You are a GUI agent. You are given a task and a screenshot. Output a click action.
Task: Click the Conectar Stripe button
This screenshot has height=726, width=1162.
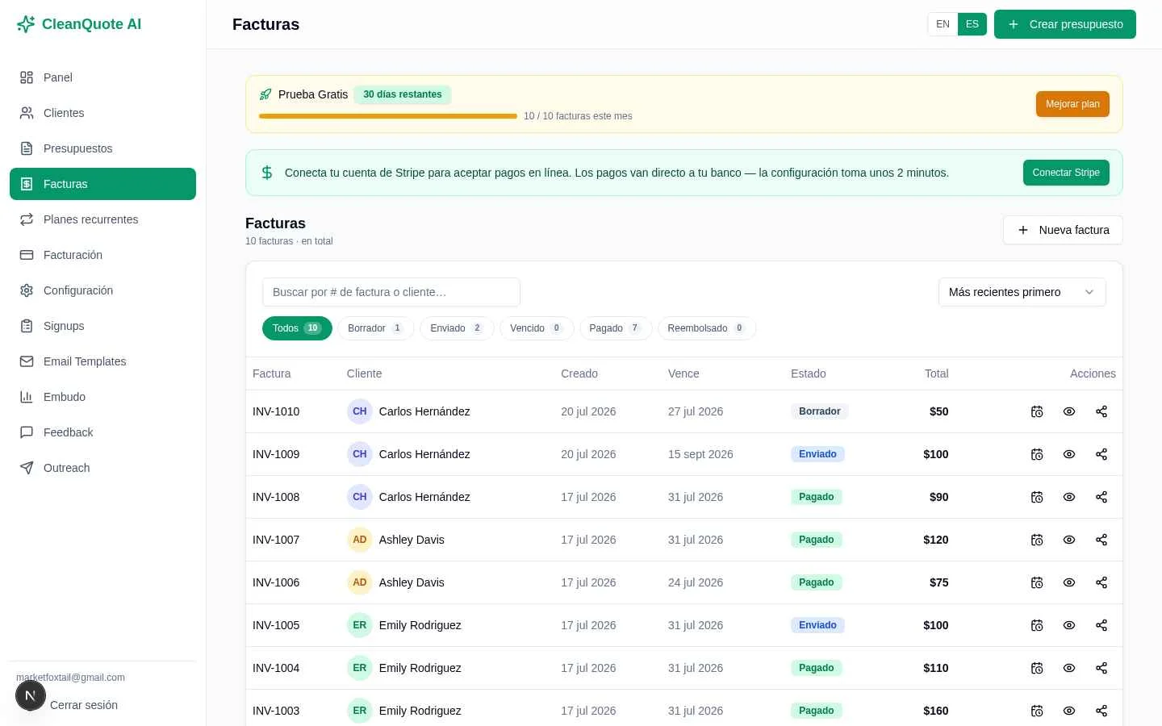coord(1066,173)
